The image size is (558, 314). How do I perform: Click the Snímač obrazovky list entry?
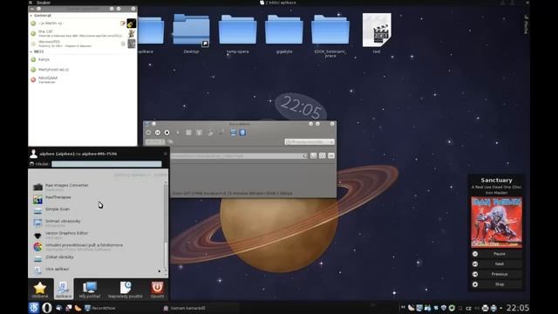click(x=96, y=223)
